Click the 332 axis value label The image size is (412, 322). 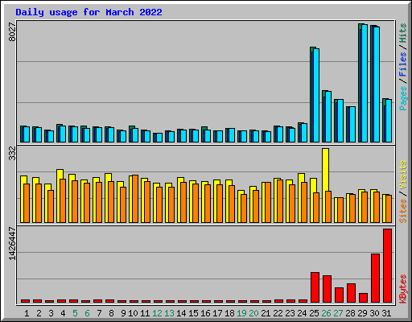[x=12, y=153]
